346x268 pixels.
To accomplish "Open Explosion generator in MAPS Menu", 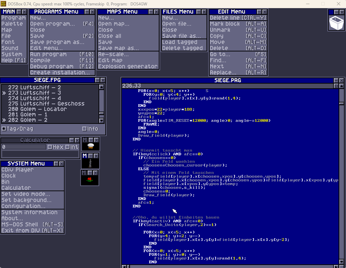I will point(128,66).
